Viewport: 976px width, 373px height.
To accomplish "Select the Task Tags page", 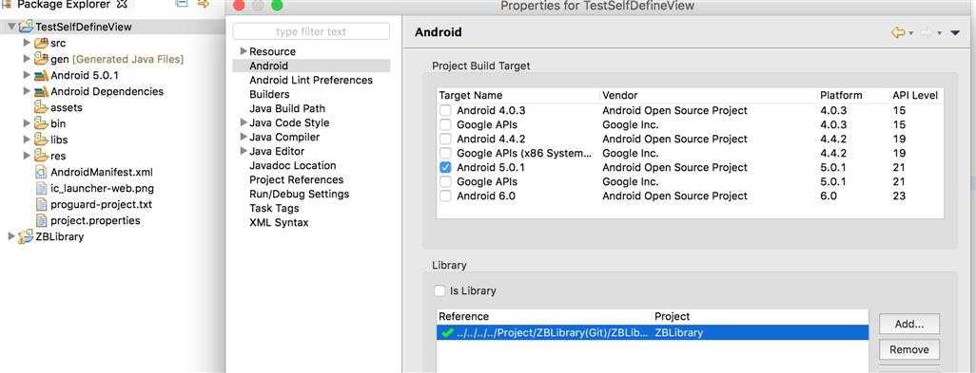I will (274, 209).
